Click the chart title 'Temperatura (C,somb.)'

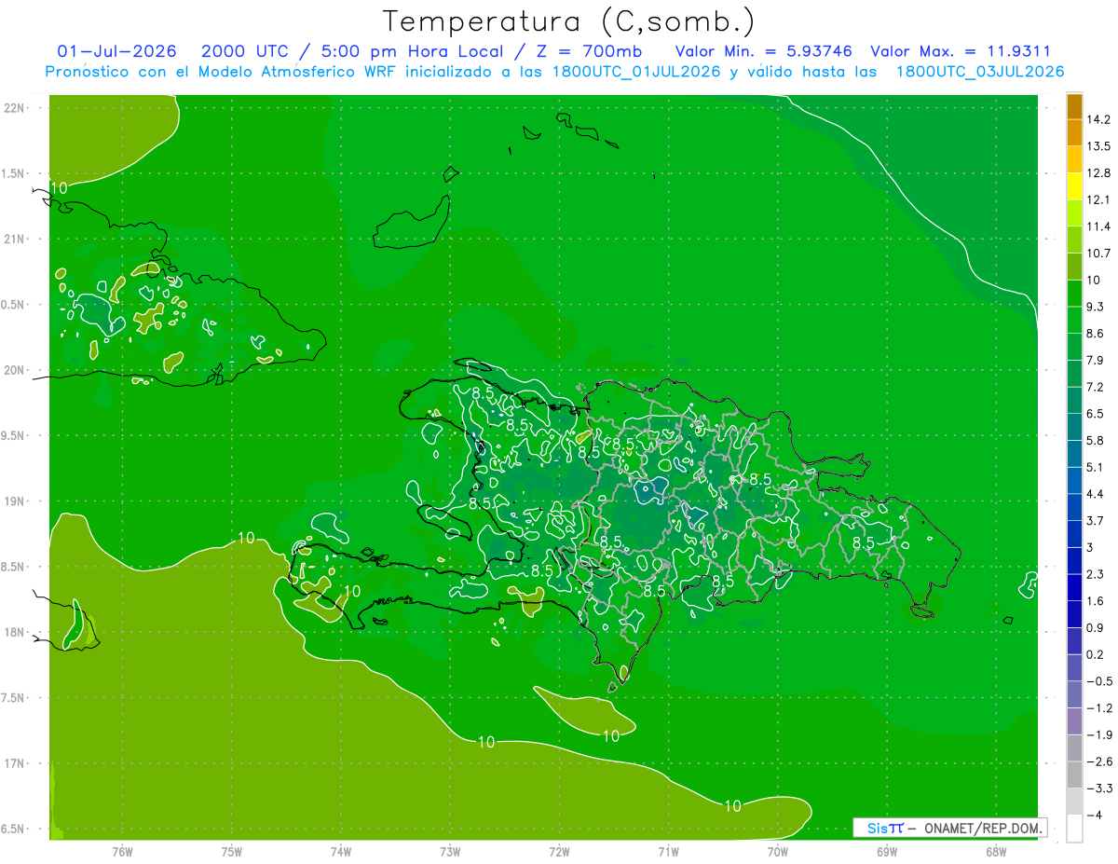point(569,21)
